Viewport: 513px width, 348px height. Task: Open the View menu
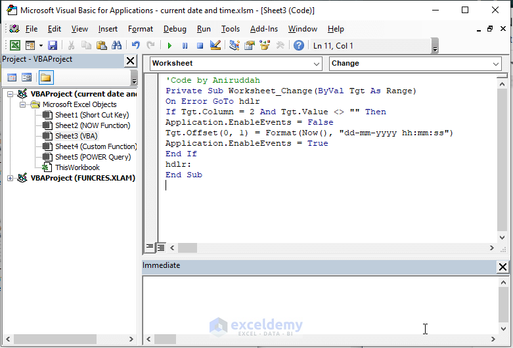point(79,29)
